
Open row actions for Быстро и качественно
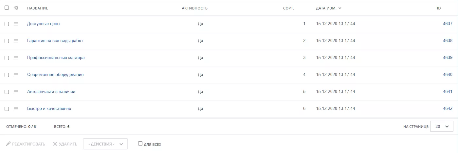click(x=16, y=109)
